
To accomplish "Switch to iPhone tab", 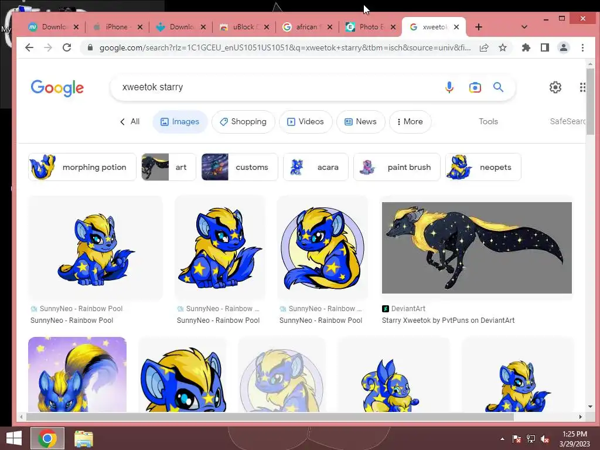I will [x=112, y=27].
